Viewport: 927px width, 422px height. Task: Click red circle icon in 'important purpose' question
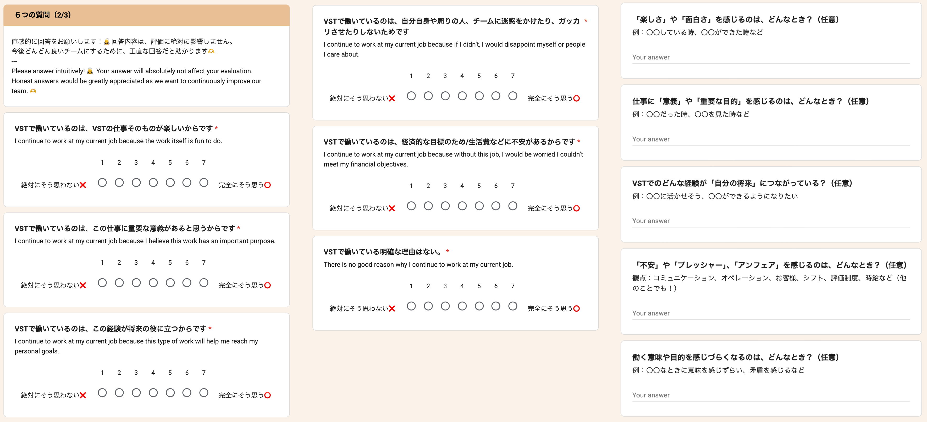point(267,285)
